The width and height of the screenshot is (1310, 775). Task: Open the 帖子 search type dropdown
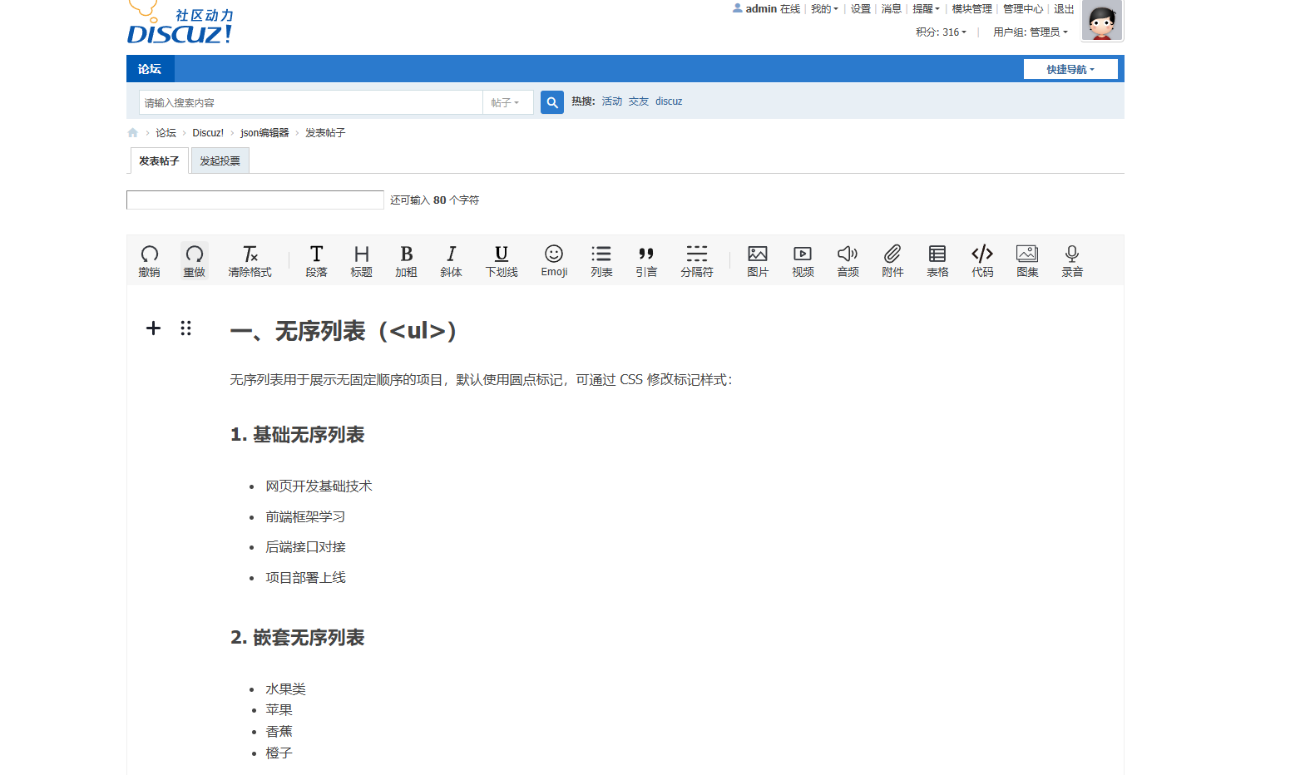(507, 102)
